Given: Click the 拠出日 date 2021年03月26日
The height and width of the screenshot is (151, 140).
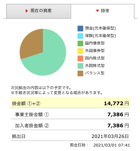Looking at the screenshot, I should [x=110, y=136].
